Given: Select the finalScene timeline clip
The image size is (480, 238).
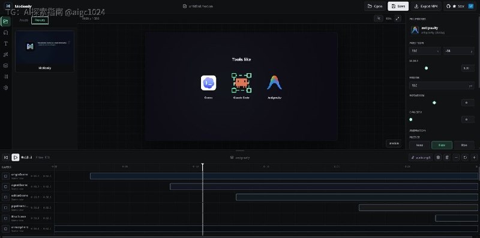Looking at the screenshot, I should point(457,218).
